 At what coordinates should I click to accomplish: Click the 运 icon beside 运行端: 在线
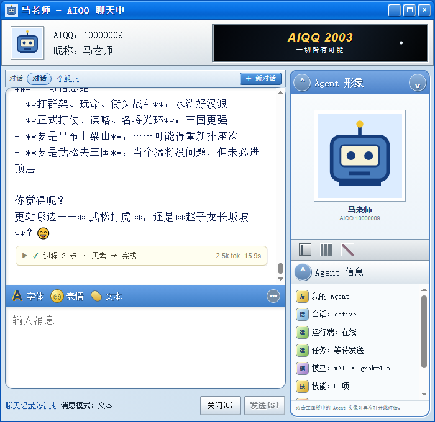tap(303, 332)
